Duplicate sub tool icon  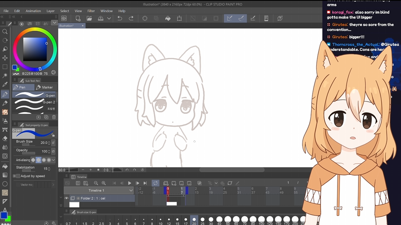tap(46, 117)
